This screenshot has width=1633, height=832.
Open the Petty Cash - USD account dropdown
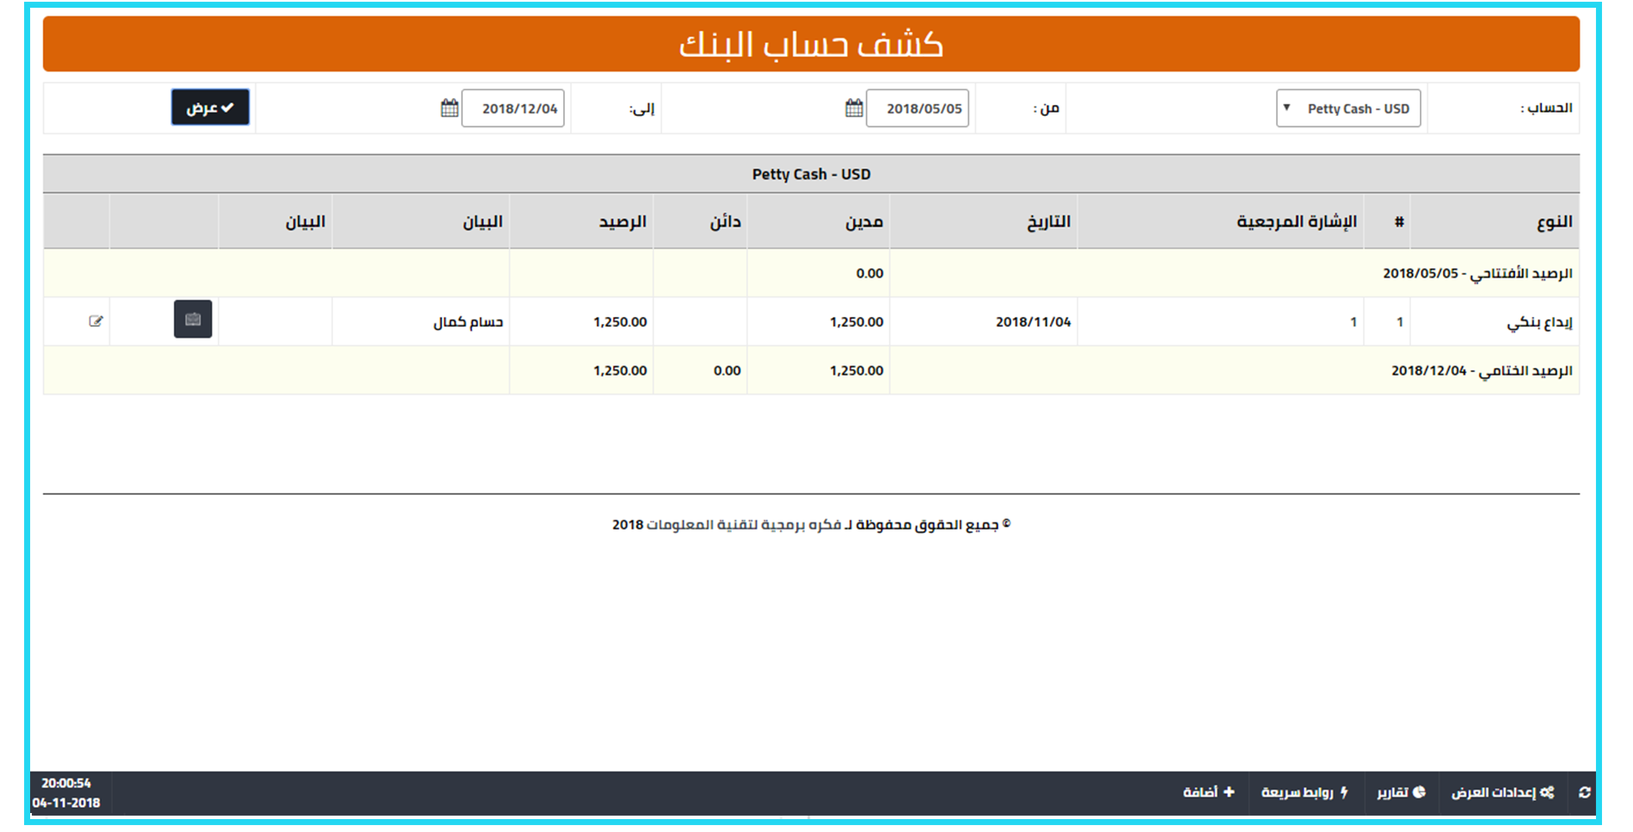(x=1348, y=108)
